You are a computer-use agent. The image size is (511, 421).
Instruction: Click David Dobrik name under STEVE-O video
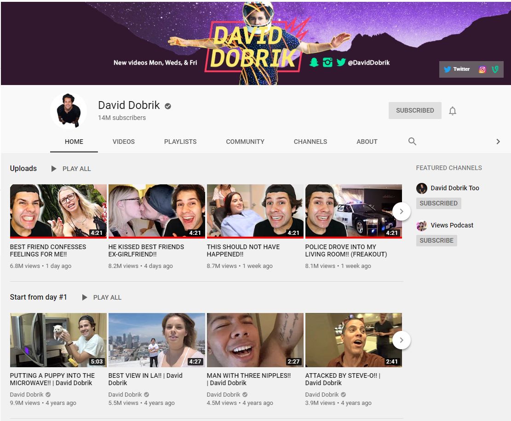pyautogui.click(x=322, y=394)
